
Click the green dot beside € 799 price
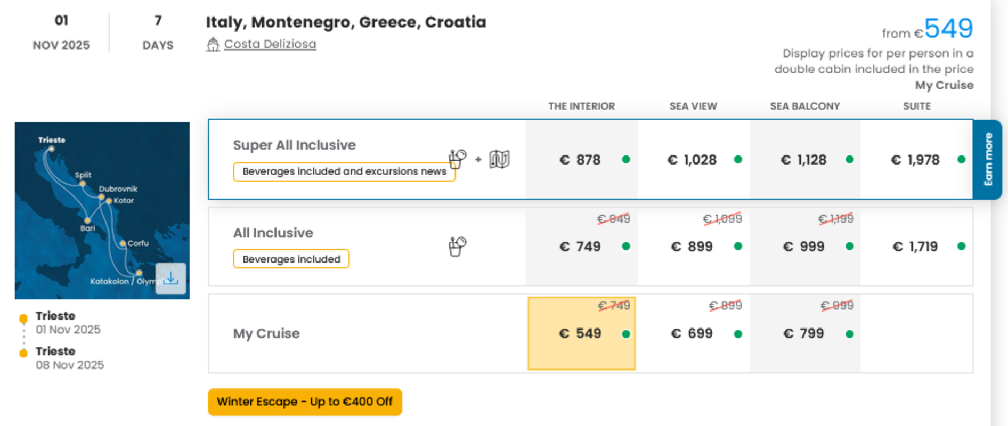[849, 334]
